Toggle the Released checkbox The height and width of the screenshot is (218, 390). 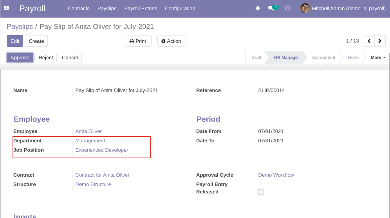[261, 192]
